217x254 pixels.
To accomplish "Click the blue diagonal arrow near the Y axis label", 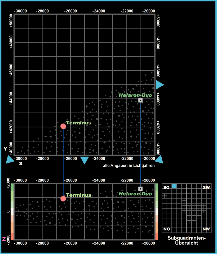I will click(x=10, y=160).
